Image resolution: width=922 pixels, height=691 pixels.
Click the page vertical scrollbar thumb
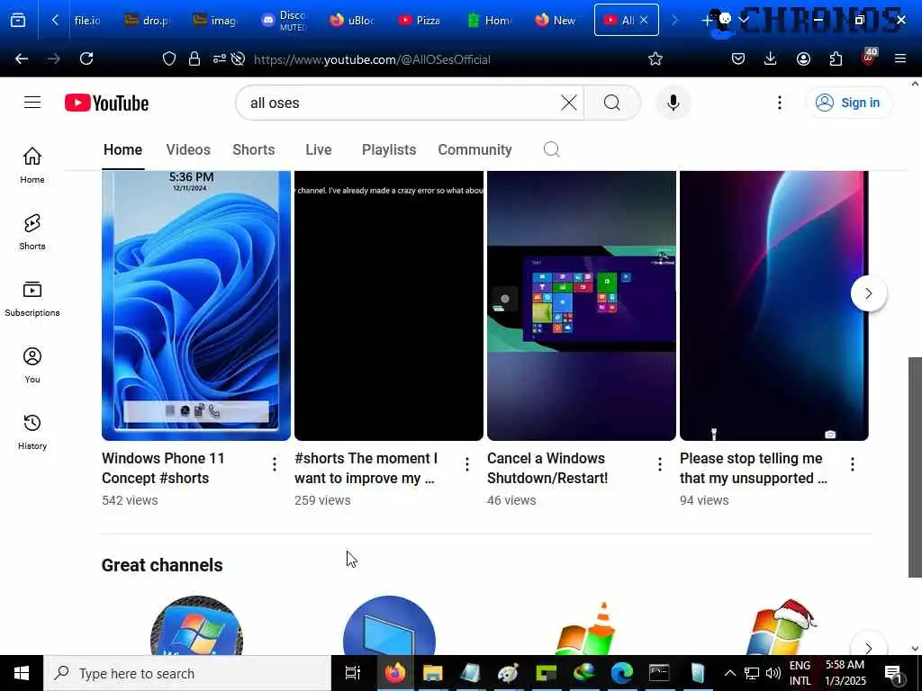point(915,467)
